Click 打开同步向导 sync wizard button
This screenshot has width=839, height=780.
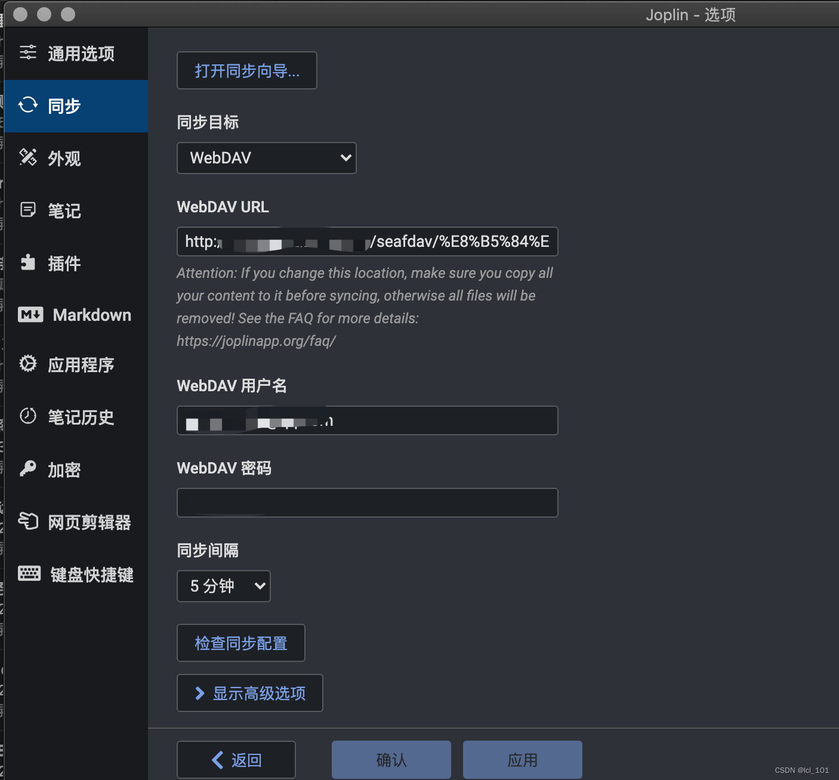[x=246, y=70]
